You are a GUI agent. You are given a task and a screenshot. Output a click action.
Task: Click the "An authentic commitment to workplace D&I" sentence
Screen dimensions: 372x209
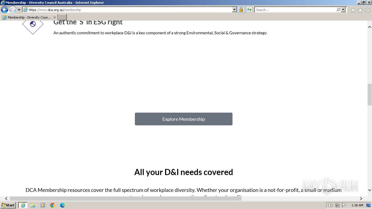(x=160, y=33)
